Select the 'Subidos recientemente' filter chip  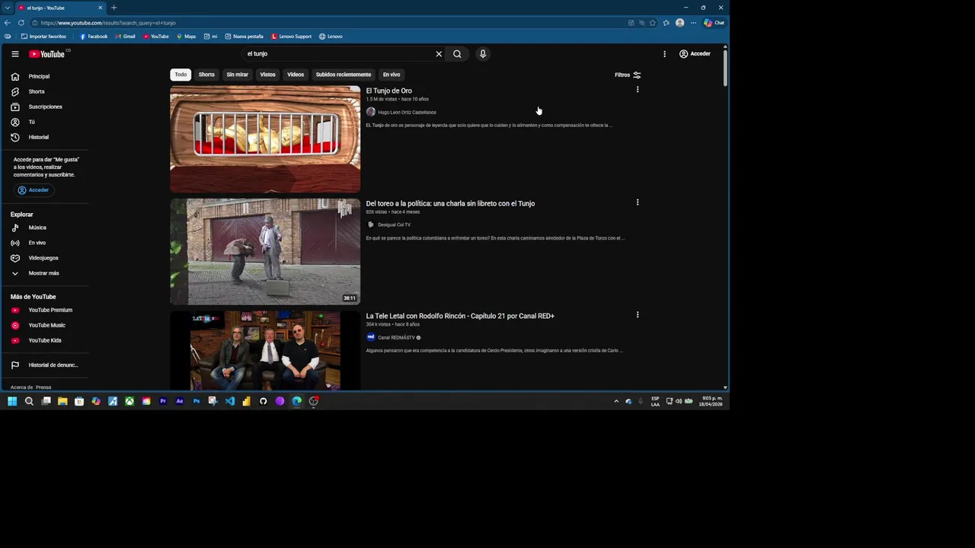pyautogui.click(x=344, y=75)
